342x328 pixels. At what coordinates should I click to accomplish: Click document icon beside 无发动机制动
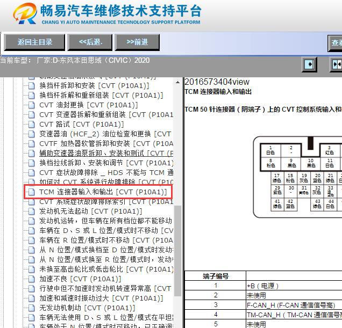32,308
